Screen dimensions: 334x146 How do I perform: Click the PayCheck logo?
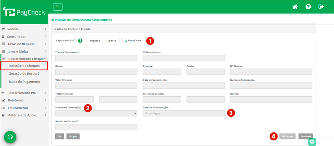(x=24, y=12)
